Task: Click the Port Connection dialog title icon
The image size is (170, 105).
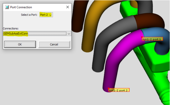Action: tap(7, 7)
